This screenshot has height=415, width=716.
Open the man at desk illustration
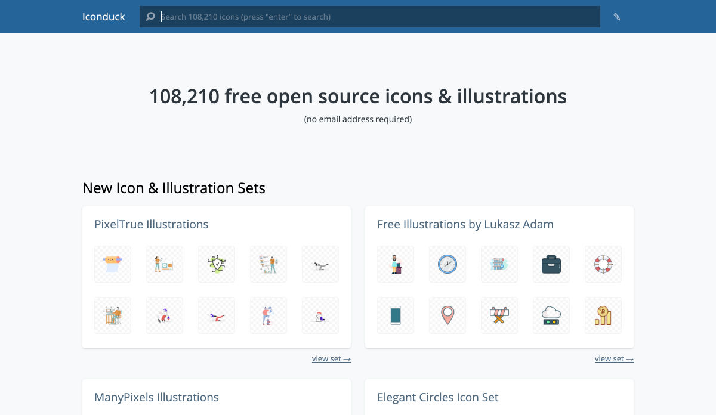(x=396, y=264)
